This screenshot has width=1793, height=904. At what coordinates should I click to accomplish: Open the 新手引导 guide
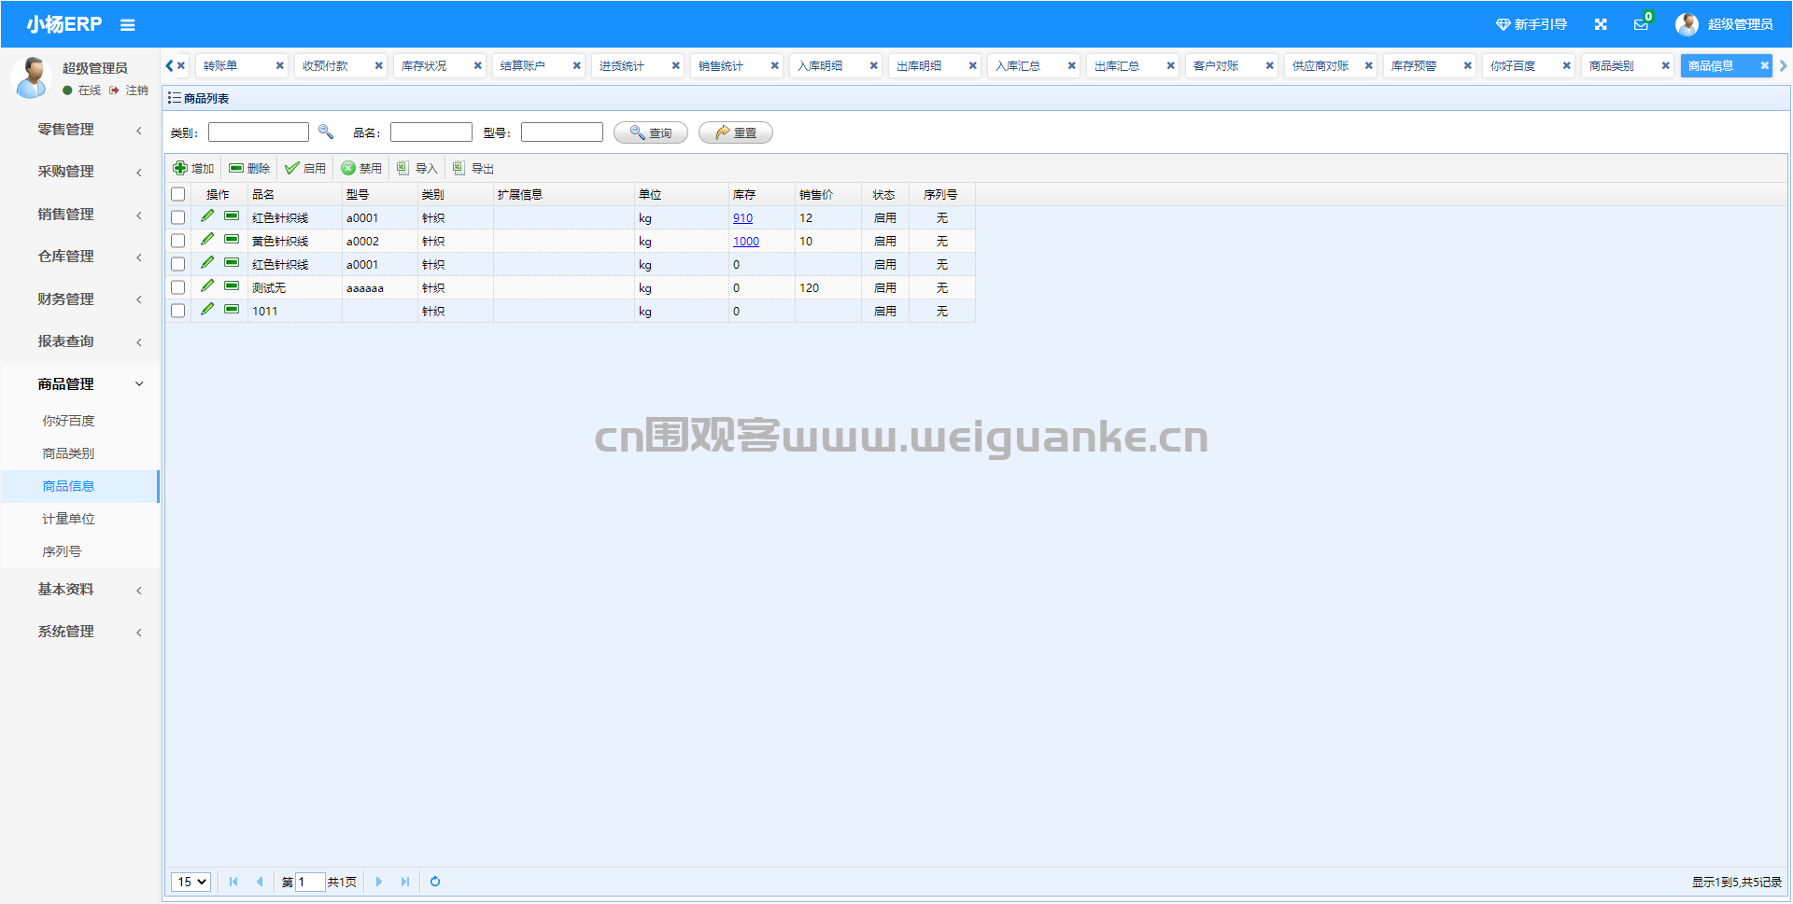pos(1532,24)
